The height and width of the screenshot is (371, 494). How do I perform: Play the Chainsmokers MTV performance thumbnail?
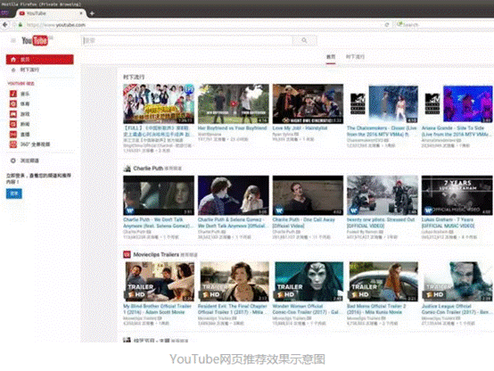(383, 103)
